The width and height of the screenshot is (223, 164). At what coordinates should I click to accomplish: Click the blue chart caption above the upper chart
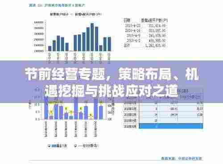coord(57,5)
